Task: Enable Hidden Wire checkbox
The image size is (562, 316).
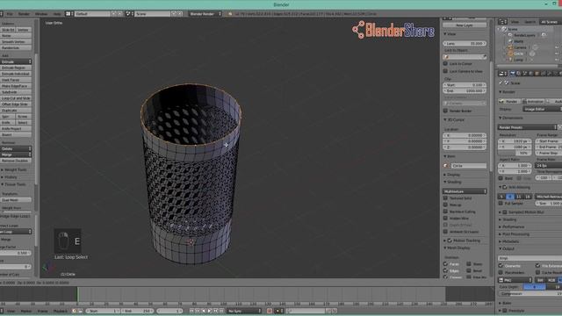Action: (x=445, y=218)
